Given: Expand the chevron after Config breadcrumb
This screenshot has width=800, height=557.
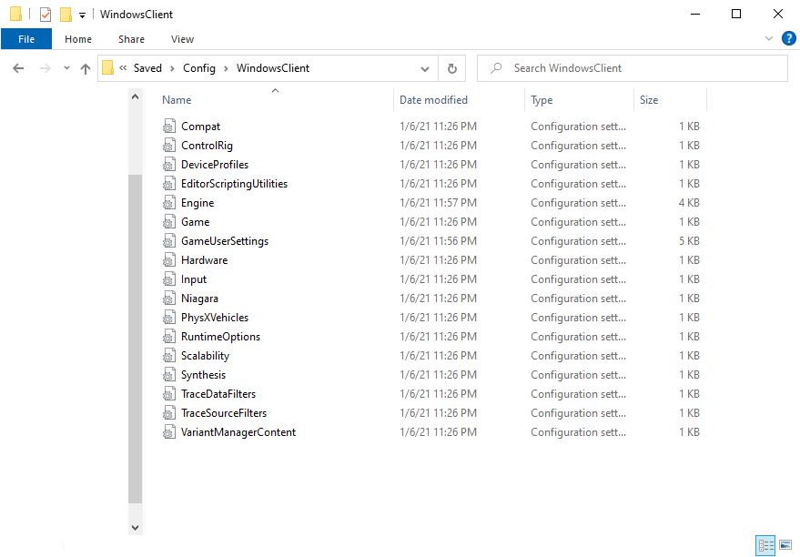Looking at the screenshot, I should click(226, 69).
